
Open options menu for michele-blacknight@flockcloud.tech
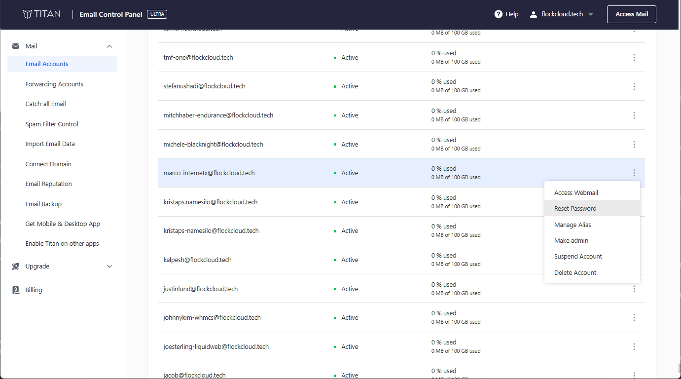[x=634, y=145]
